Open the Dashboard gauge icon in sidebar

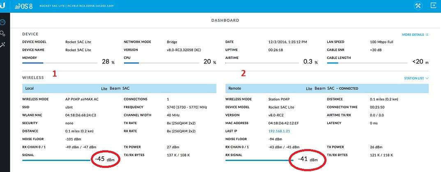click(4, 21)
